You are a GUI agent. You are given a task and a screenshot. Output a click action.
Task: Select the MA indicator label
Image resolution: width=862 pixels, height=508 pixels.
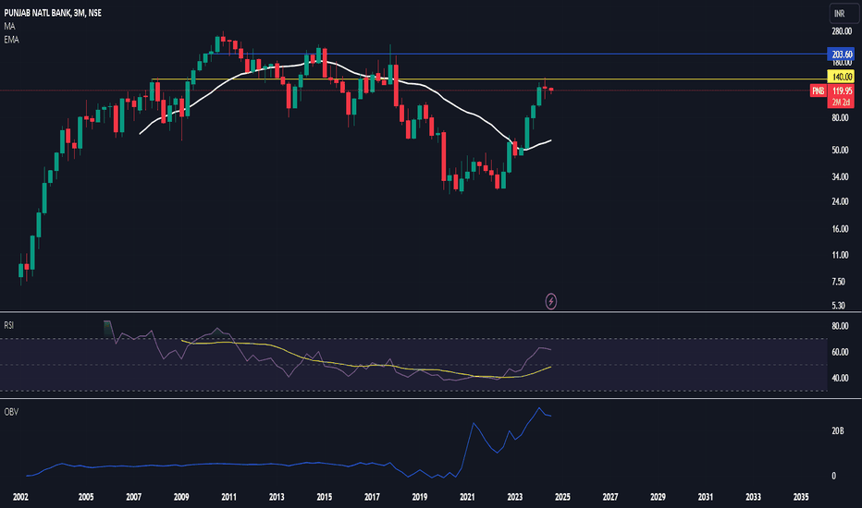click(x=9, y=27)
